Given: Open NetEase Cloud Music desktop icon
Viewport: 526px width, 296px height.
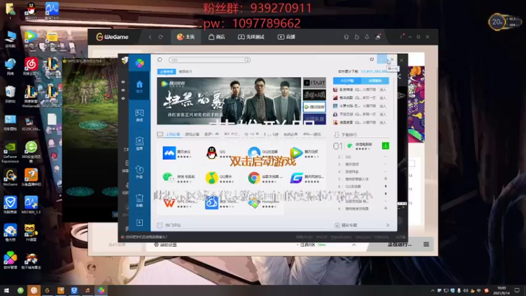Looking at the screenshot, I should [31, 66].
